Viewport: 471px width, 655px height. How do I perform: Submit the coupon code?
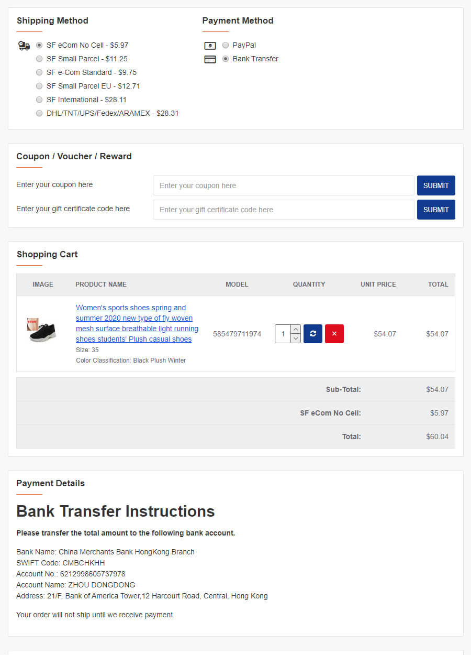click(436, 185)
